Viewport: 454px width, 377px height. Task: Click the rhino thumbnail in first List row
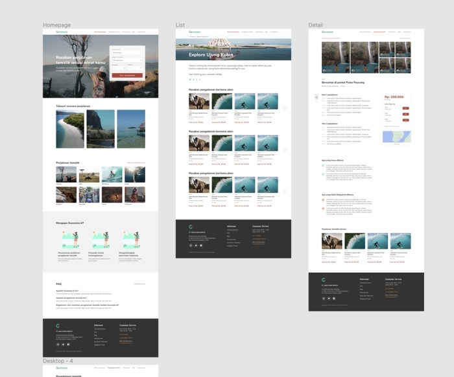coord(198,102)
